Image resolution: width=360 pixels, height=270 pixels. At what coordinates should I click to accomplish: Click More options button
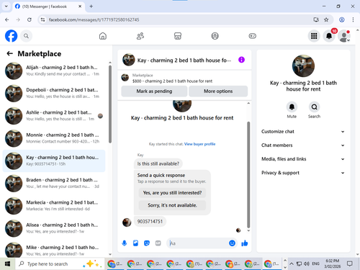(218, 91)
